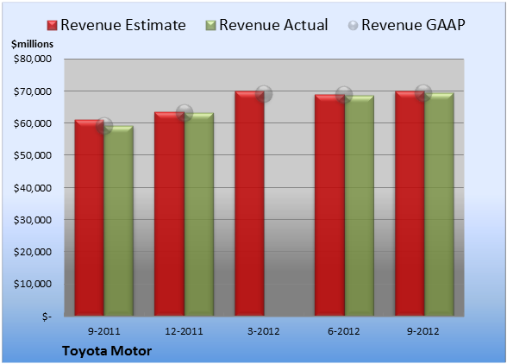Select the green actual bar for 12-2011
The width and height of the screenshot is (507, 364).
click(x=199, y=214)
